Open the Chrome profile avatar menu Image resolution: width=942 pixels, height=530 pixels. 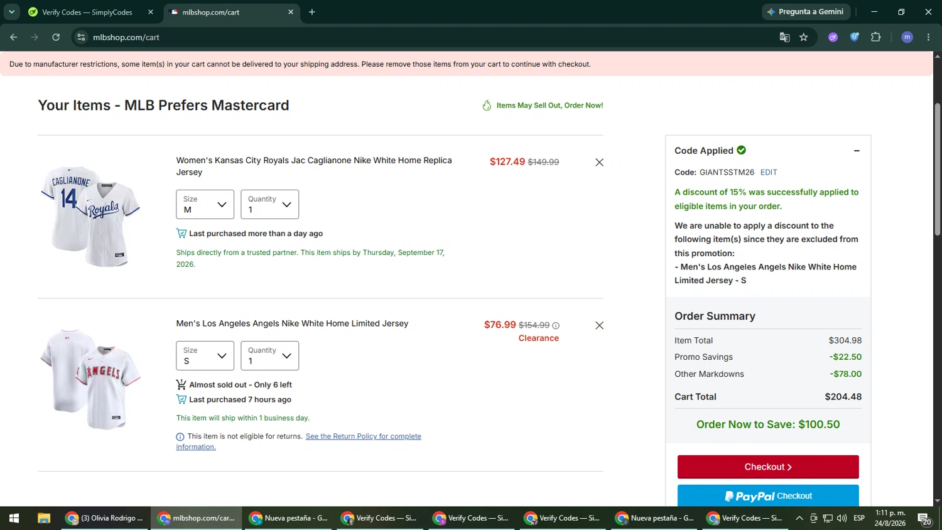(x=907, y=37)
